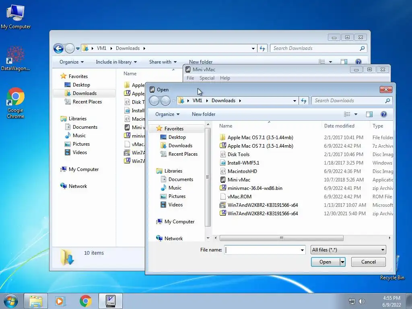Click the clock in the taskbar
The image size is (412, 309).
(x=391, y=301)
